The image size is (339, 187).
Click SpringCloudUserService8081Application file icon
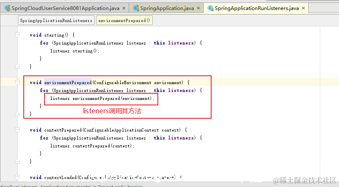click(7, 8)
